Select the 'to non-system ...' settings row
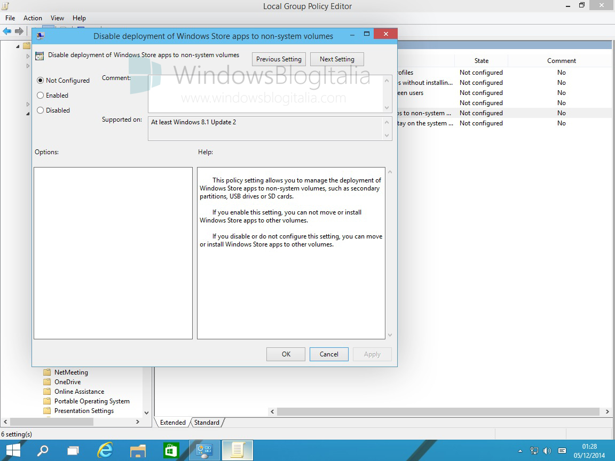 point(505,113)
